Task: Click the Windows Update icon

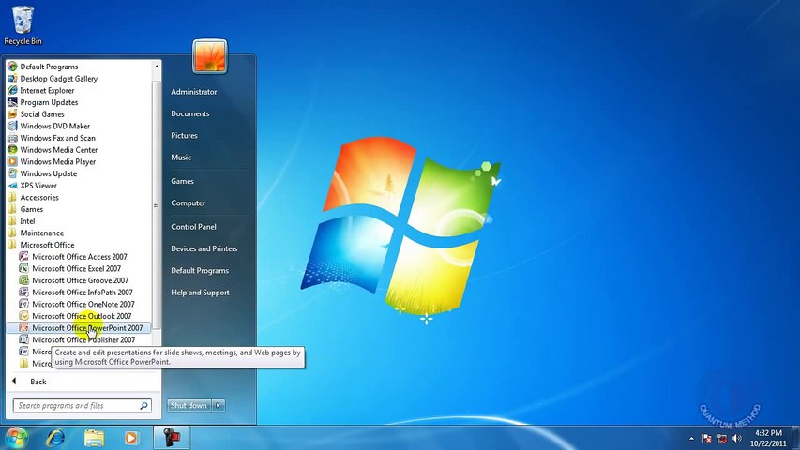Action: pos(12,173)
